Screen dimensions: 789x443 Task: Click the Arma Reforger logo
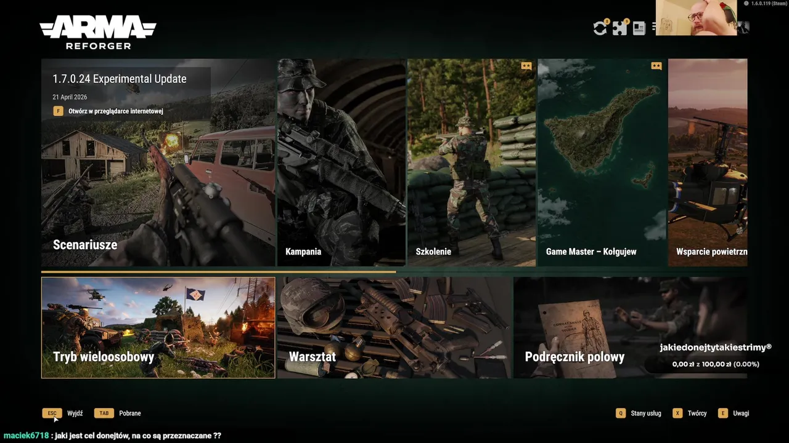[x=98, y=33]
